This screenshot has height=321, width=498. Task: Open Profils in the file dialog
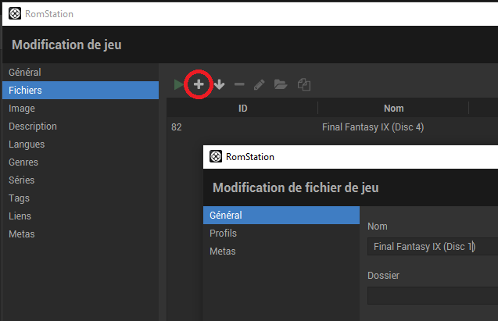point(281,234)
